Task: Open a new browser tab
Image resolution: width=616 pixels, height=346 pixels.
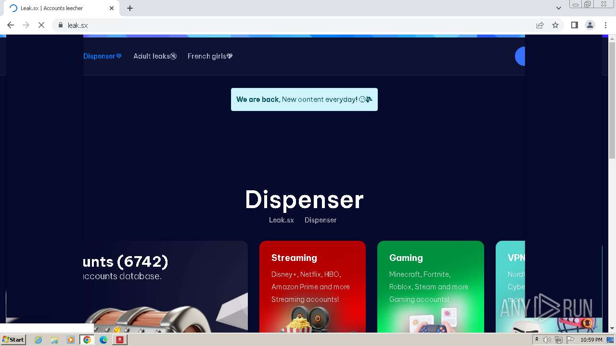Action: [130, 8]
